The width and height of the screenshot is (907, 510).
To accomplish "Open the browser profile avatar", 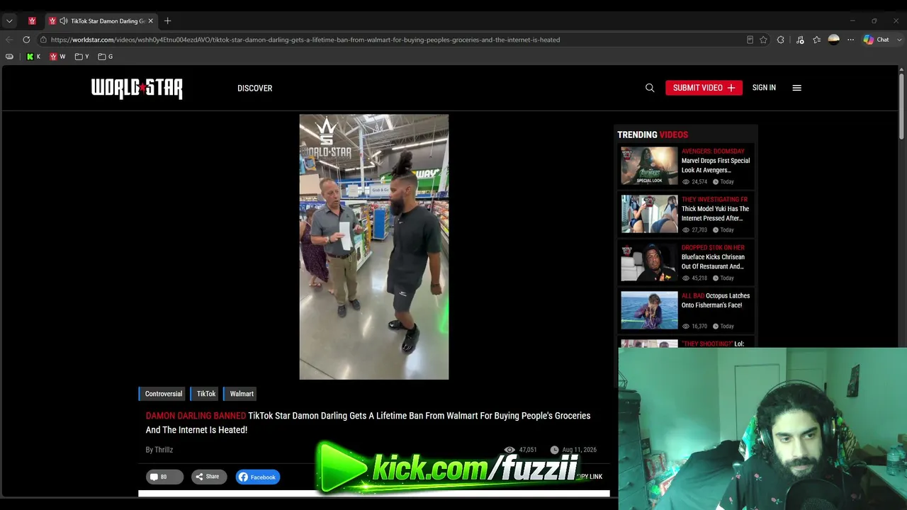I will [x=834, y=40].
